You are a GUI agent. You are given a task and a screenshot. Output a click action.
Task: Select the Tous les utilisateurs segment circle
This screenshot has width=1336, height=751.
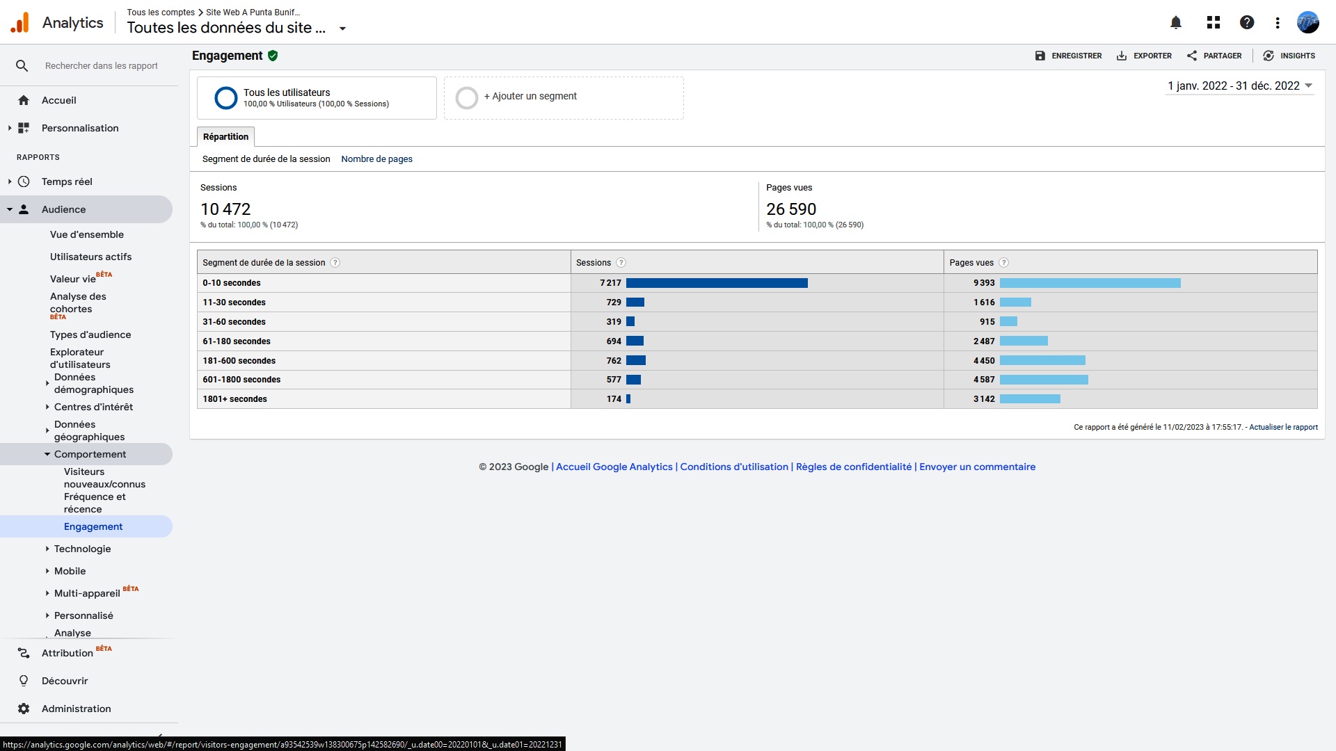coord(226,98)
